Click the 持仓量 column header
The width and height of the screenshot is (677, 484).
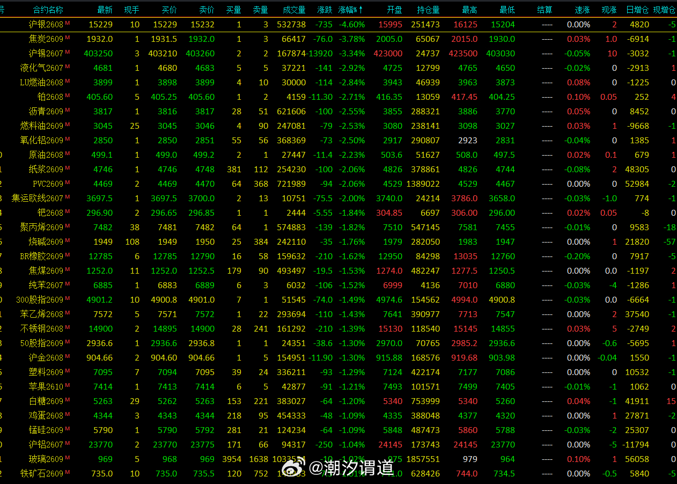click(428, 10)
